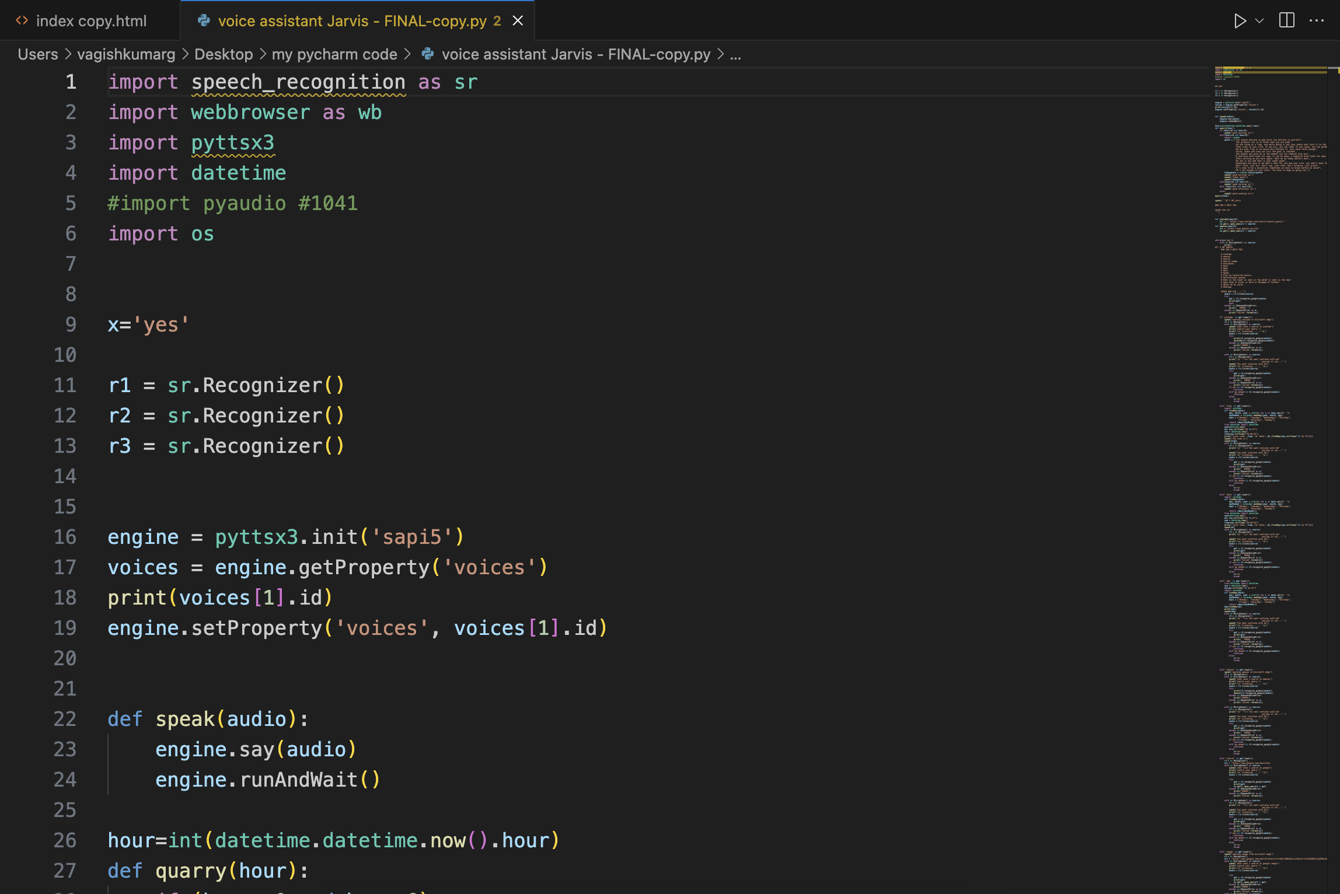Viewport: 1340px width, 894px height.
Task: Split the editor to the right
Action: (x=1286, y=20)
